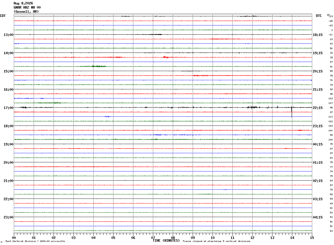
Task: Click the 22:15 UTC time label
Action: point(317,108)
